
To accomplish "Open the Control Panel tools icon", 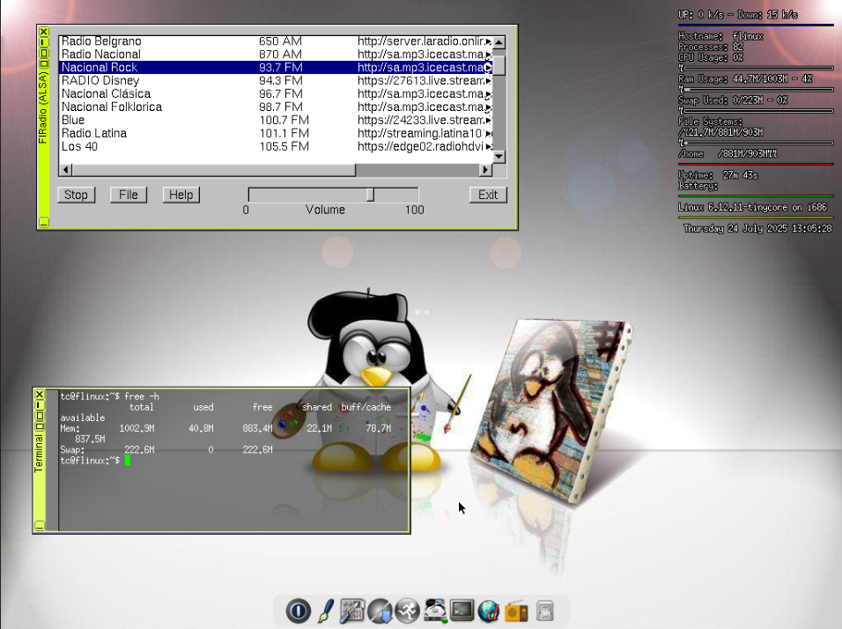I will point(352,610).
